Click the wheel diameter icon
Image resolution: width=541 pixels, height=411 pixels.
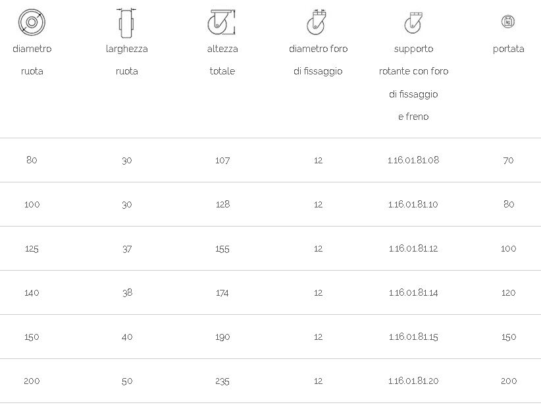click(x=32, y=22)
